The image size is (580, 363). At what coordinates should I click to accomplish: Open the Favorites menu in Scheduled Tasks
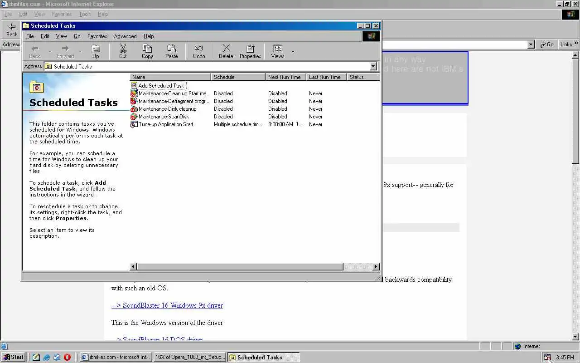[x=97, y=36]
